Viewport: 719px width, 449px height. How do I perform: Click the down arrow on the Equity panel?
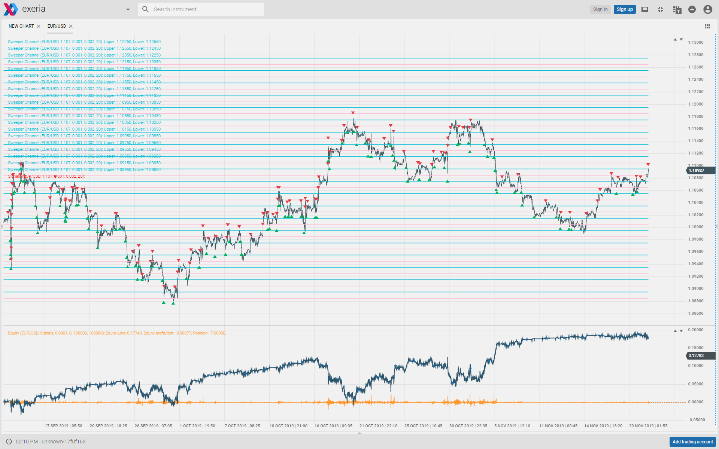pos(681,331)
